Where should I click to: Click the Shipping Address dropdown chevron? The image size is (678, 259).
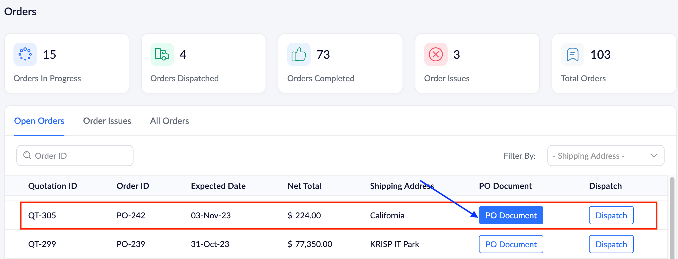(654, 156)
